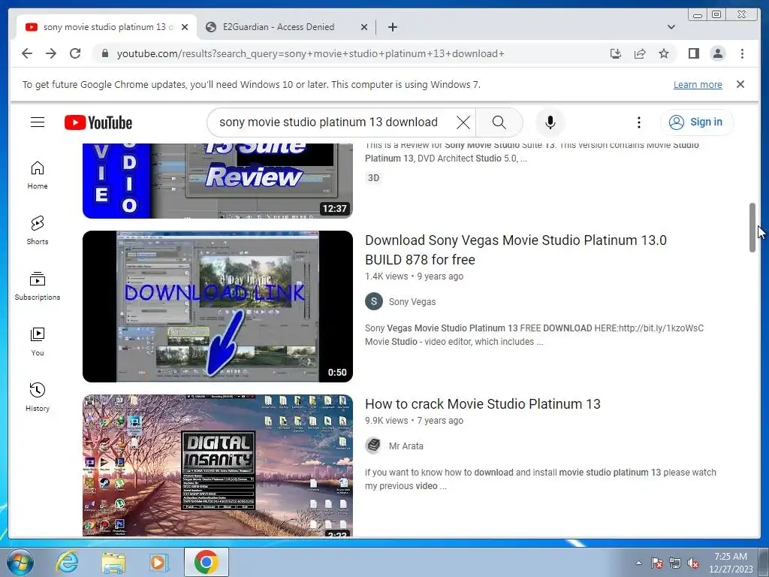Screen dimensions: 769x577
Task: Open Chrome side panel
Action: pos(693,53)
